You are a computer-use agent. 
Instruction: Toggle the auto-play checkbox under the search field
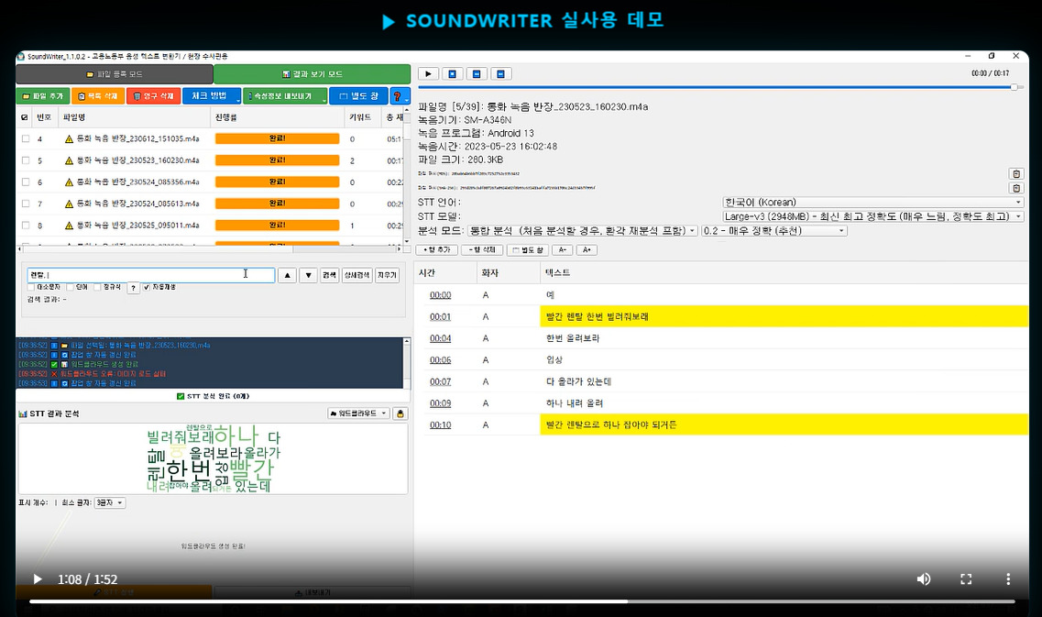pyautogui.click(x=147, y=287)
